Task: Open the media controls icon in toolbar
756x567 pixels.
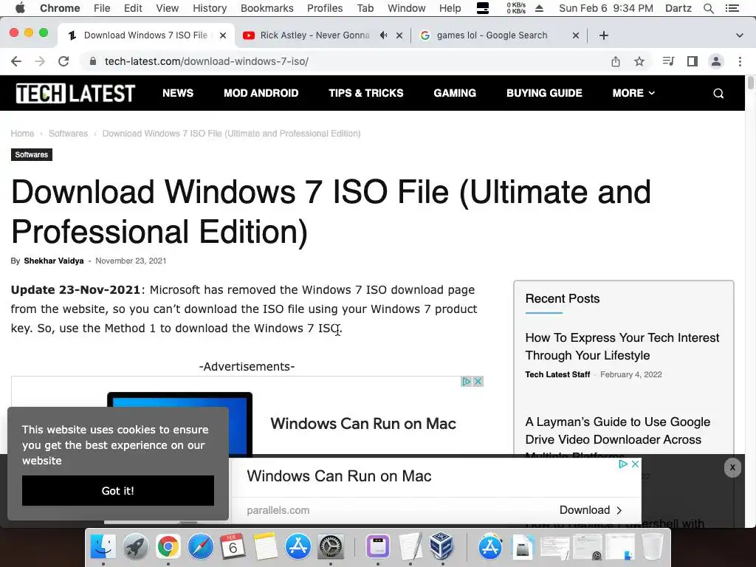Action: coord(668,61)
